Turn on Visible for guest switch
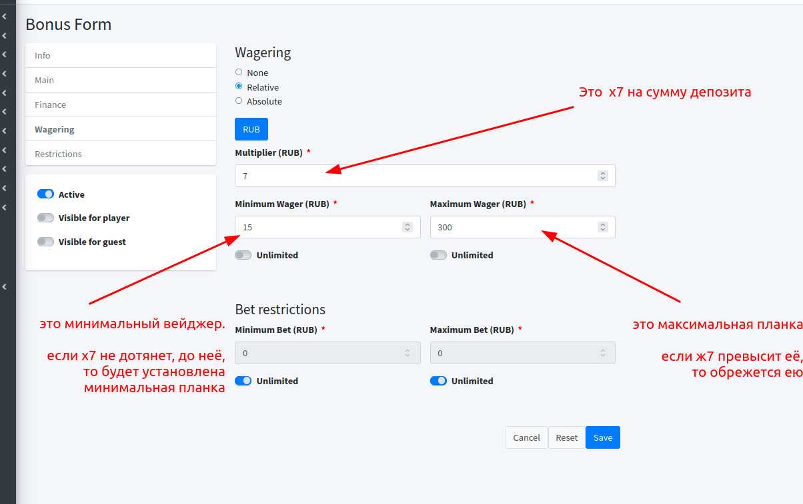The image size is (803, 504). click(x=45, y=242)
